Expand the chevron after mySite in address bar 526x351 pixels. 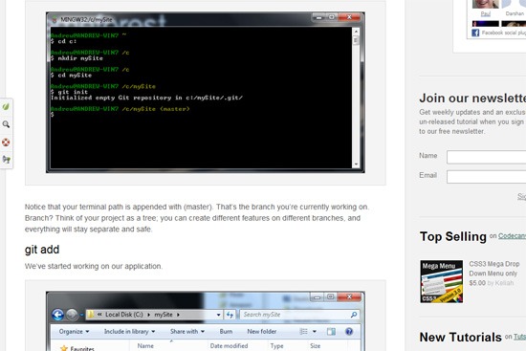click(178, 315)
